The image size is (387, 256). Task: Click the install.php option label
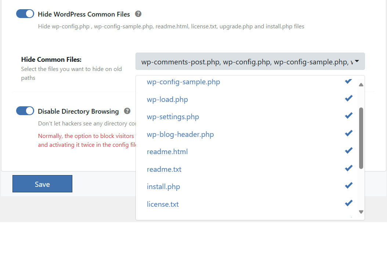[163, 187]
